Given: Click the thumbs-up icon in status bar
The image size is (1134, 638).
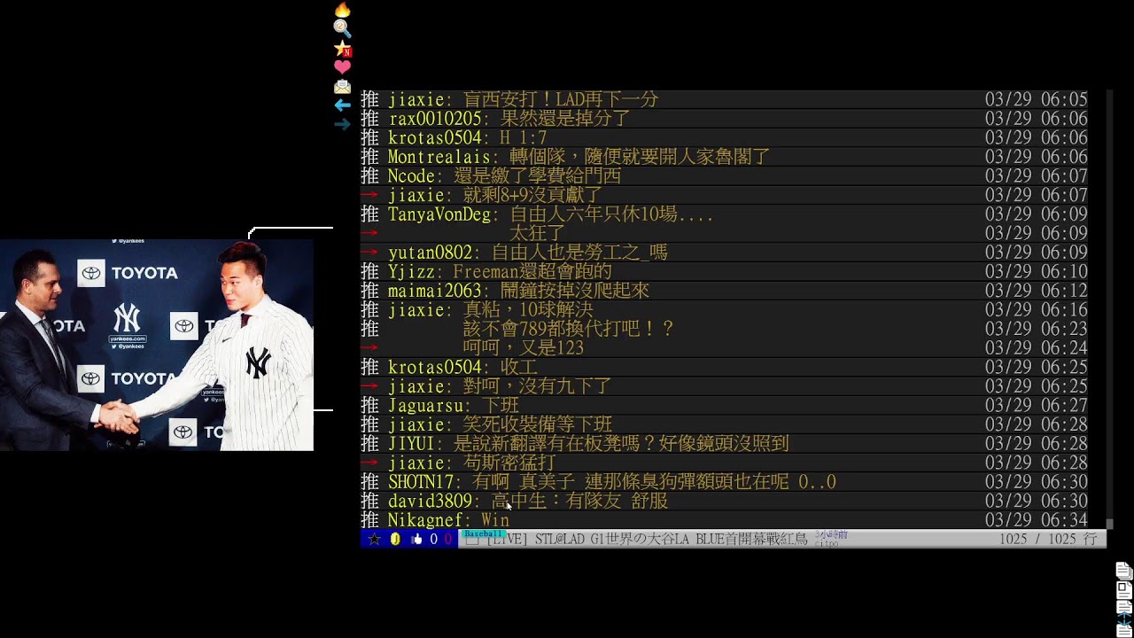Looking at the screenshot, I should [x=416, y=539].
